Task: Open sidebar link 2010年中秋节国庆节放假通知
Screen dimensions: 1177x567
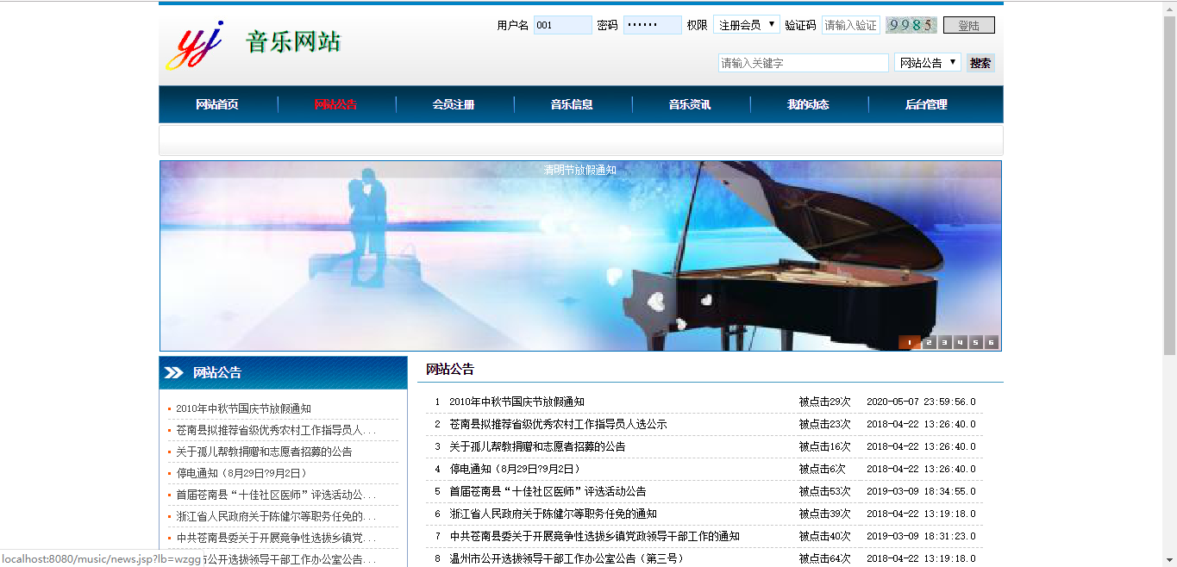Action: [244, 408]
